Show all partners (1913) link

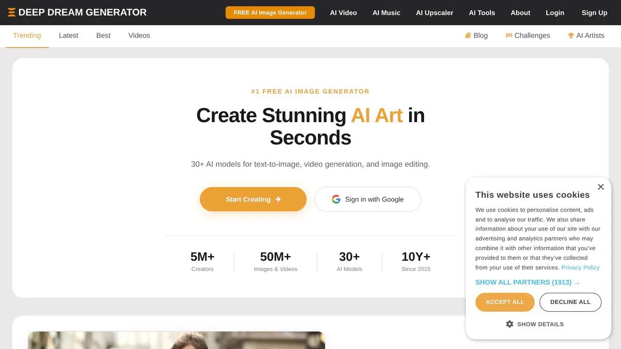click(527, 282)
